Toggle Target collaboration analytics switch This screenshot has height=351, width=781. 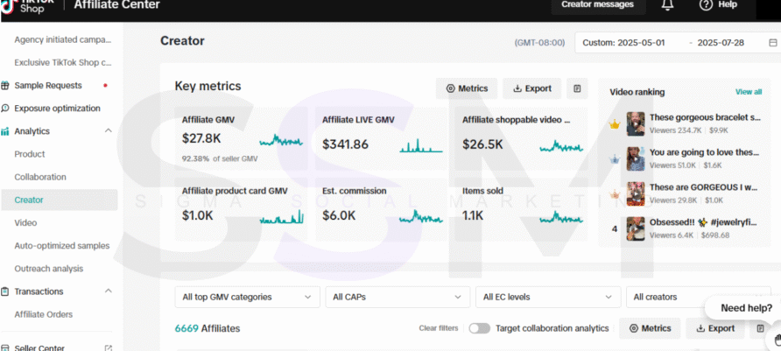(479, 328)
